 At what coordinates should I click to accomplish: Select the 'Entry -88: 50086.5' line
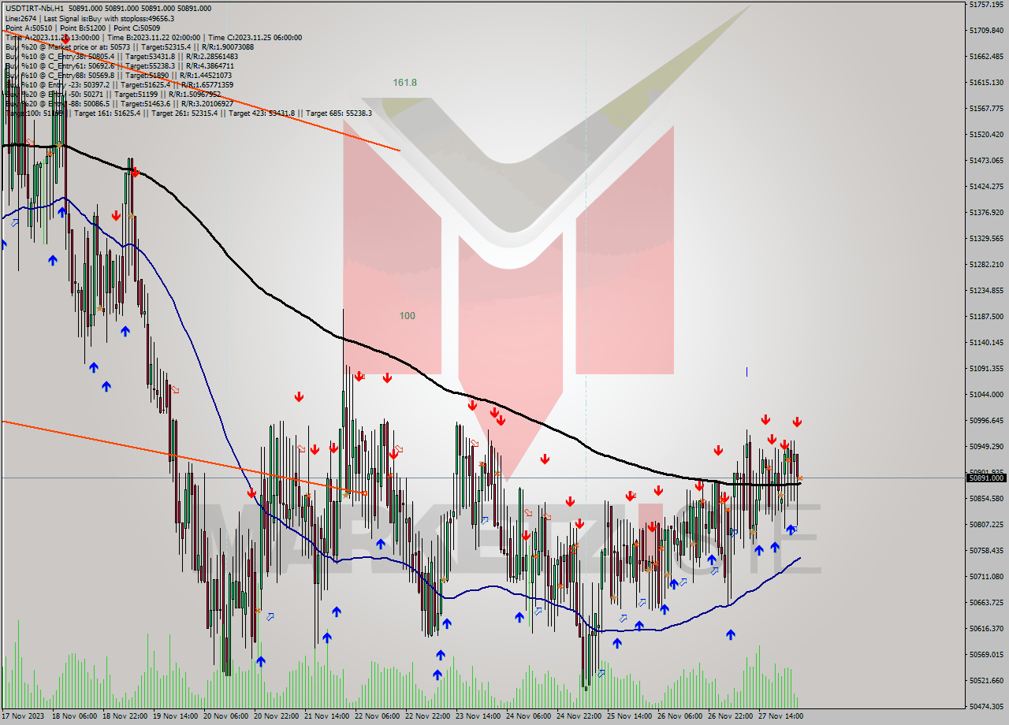(x=118, y=104)
